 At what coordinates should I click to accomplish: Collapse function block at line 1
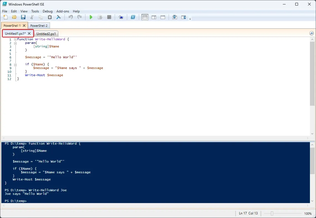(15, 39)
